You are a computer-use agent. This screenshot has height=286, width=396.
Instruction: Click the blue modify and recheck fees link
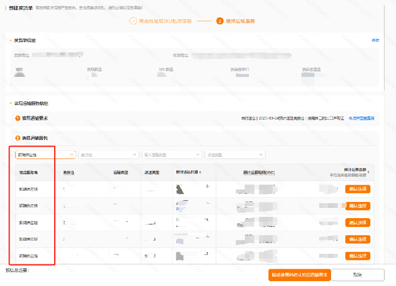click(x=361, y=118)
